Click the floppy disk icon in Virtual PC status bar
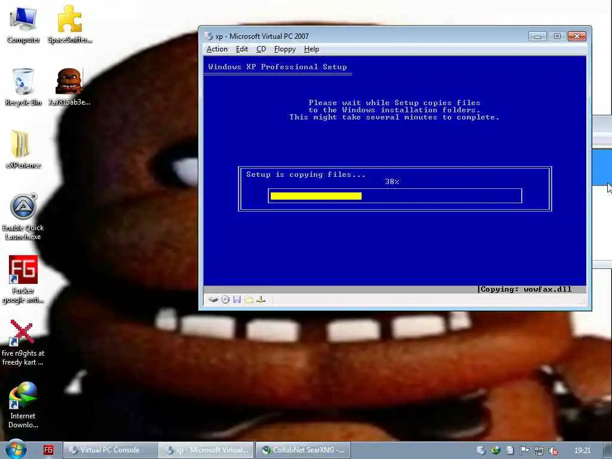Screen dimensions: 612x459 tap(237, 300)
